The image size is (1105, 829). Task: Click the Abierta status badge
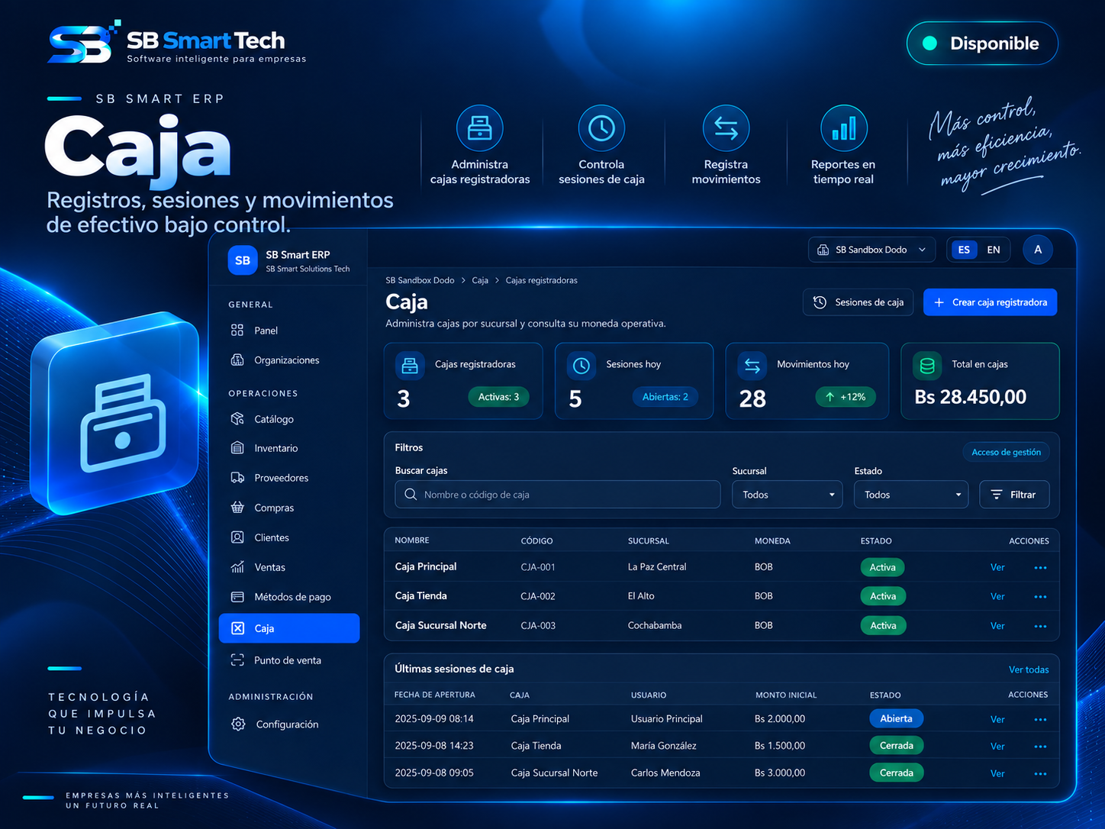pyautogui.click(x=896, y=718)
